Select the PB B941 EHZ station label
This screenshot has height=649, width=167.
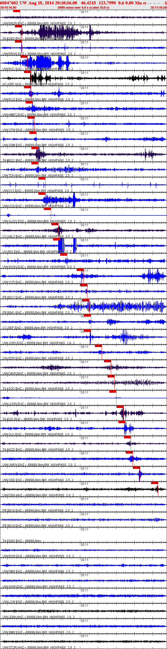point(12,313)
